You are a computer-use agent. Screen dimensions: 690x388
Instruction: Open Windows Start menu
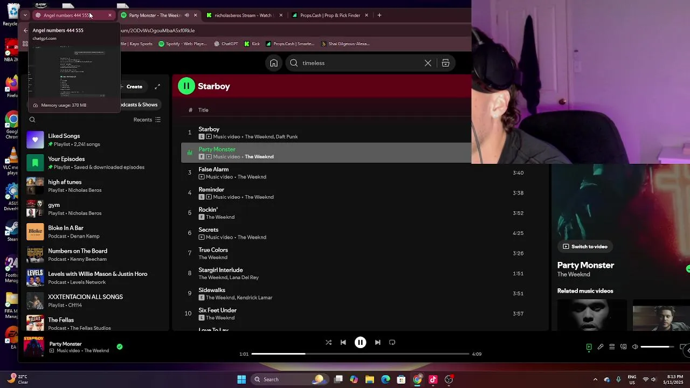point(241,379)
